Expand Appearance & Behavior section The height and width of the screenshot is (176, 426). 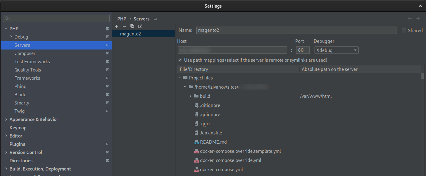pyautogui.click(x=6, y=119)
